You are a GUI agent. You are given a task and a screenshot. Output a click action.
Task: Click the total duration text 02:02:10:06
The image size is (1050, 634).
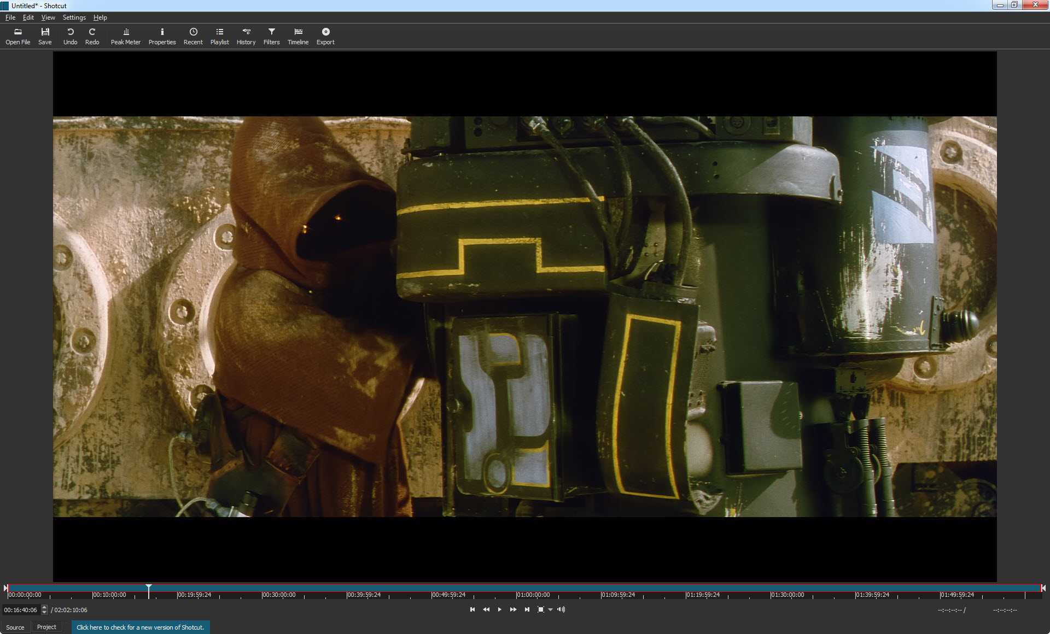(71, 610)
